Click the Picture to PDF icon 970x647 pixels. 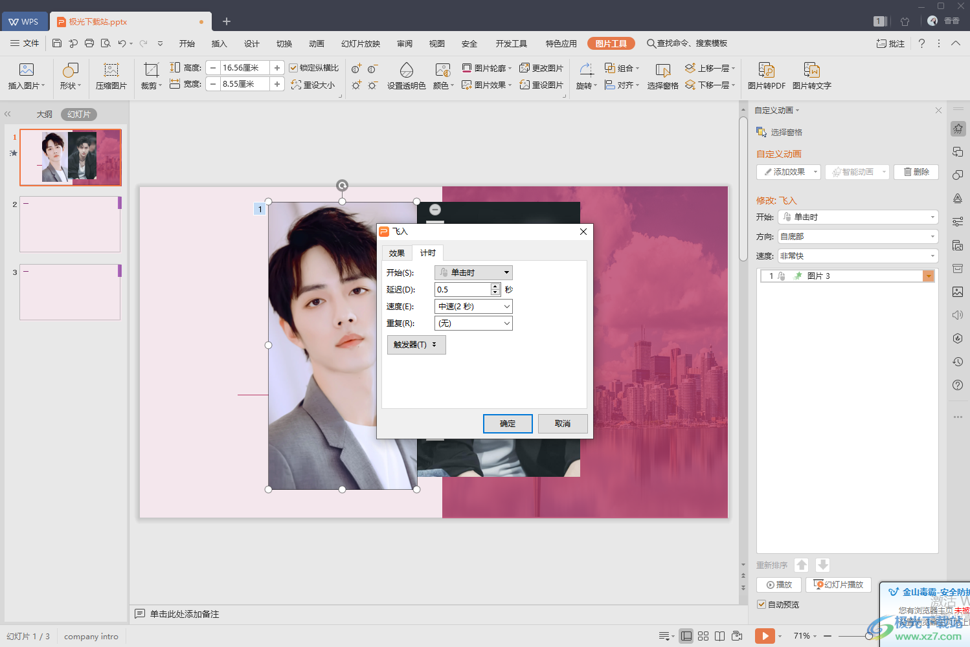click(767, 70)
